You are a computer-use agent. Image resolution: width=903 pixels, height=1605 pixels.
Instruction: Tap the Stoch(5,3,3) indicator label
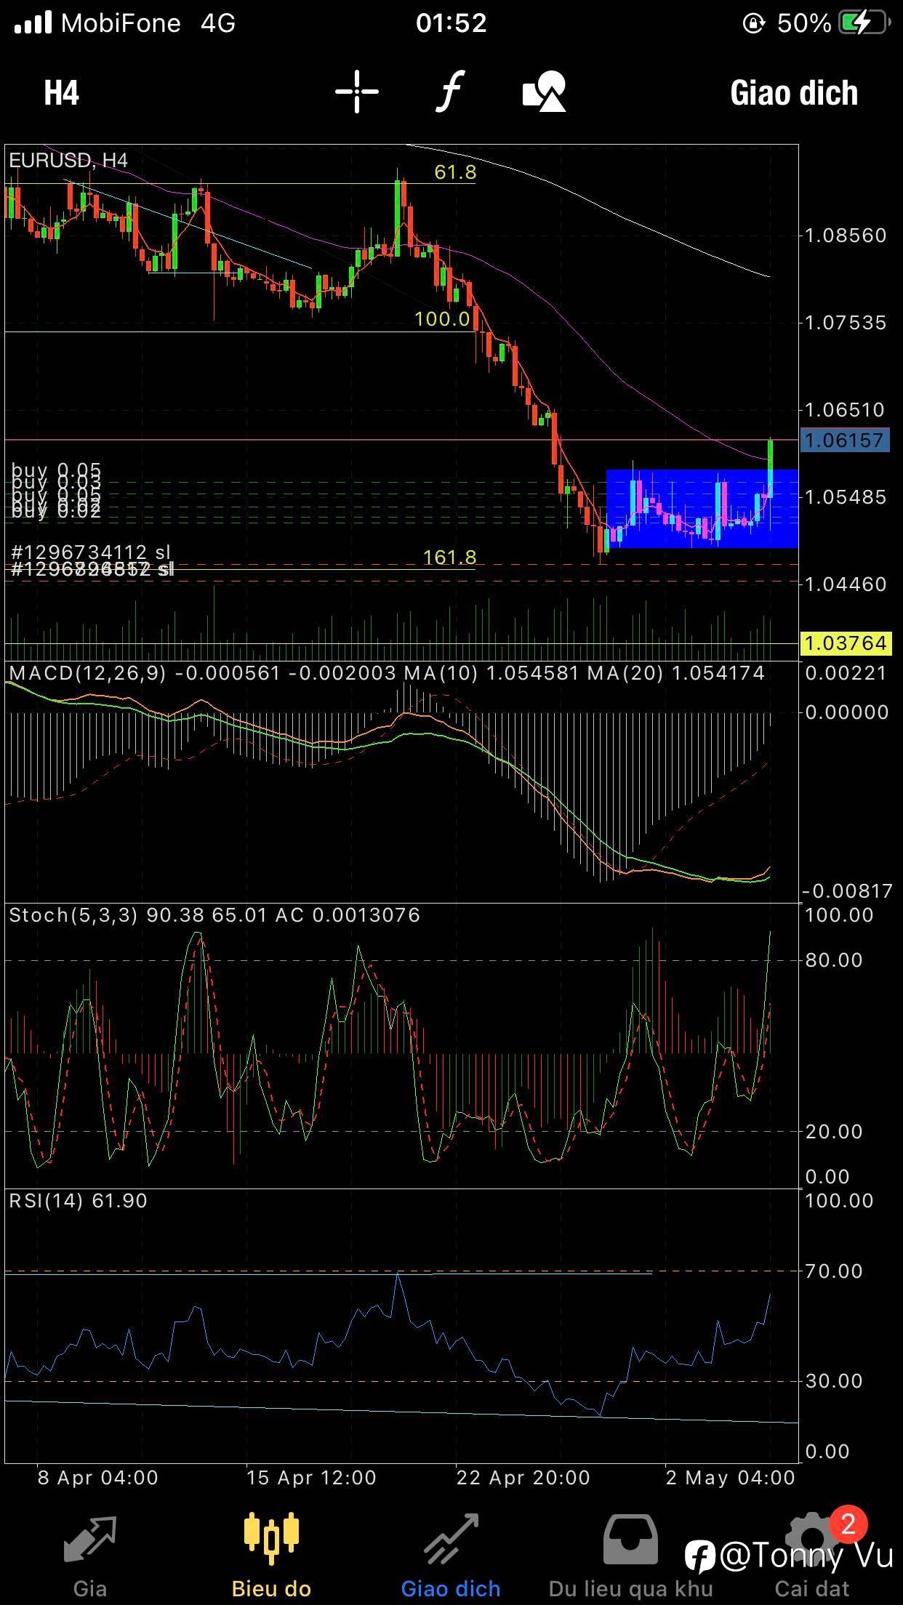coord(73,915)
